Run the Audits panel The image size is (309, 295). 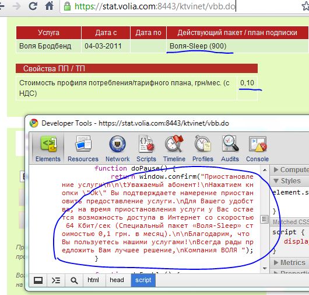coord(230,148)
